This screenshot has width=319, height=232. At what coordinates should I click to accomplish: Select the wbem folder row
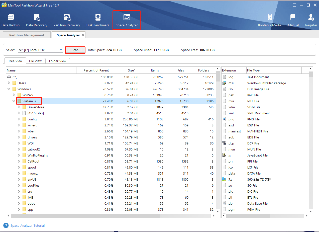pos(111,131)
